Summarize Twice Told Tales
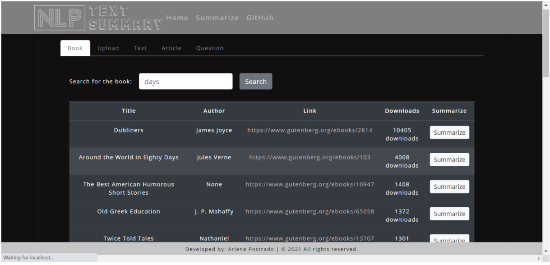550x265 pixels. 449,239
